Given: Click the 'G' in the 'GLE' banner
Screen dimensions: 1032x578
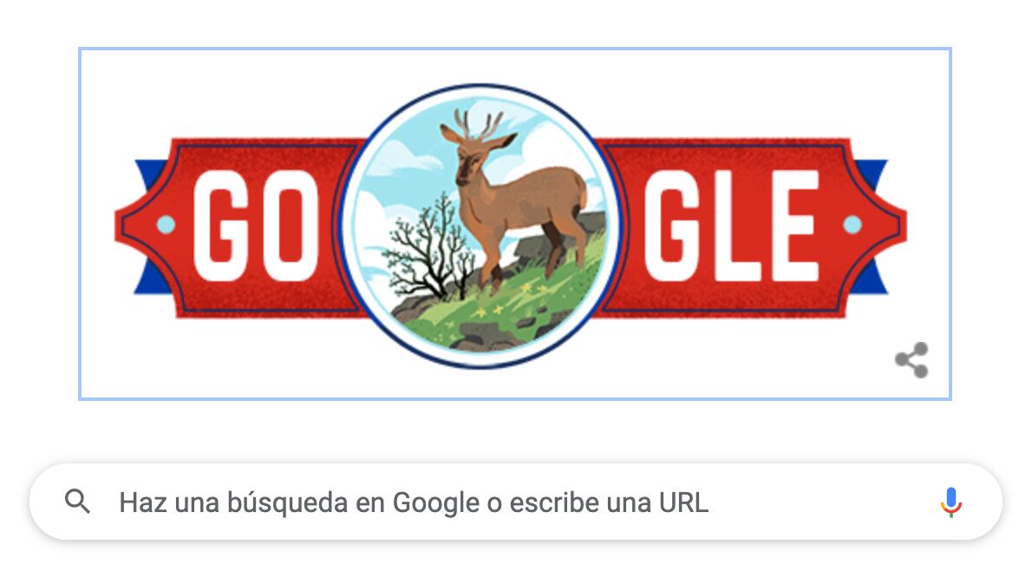Looking at the screenshot, I should click(674, 226).
